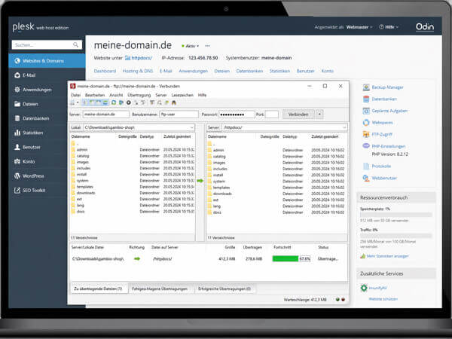Screen dimensions: 452x339
Task: Open Webbenutzer in the right panel
Action: pos(384,178)
